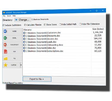Click the Excel icon in the sidebar
112x101 pixels.
click(5, 38)
